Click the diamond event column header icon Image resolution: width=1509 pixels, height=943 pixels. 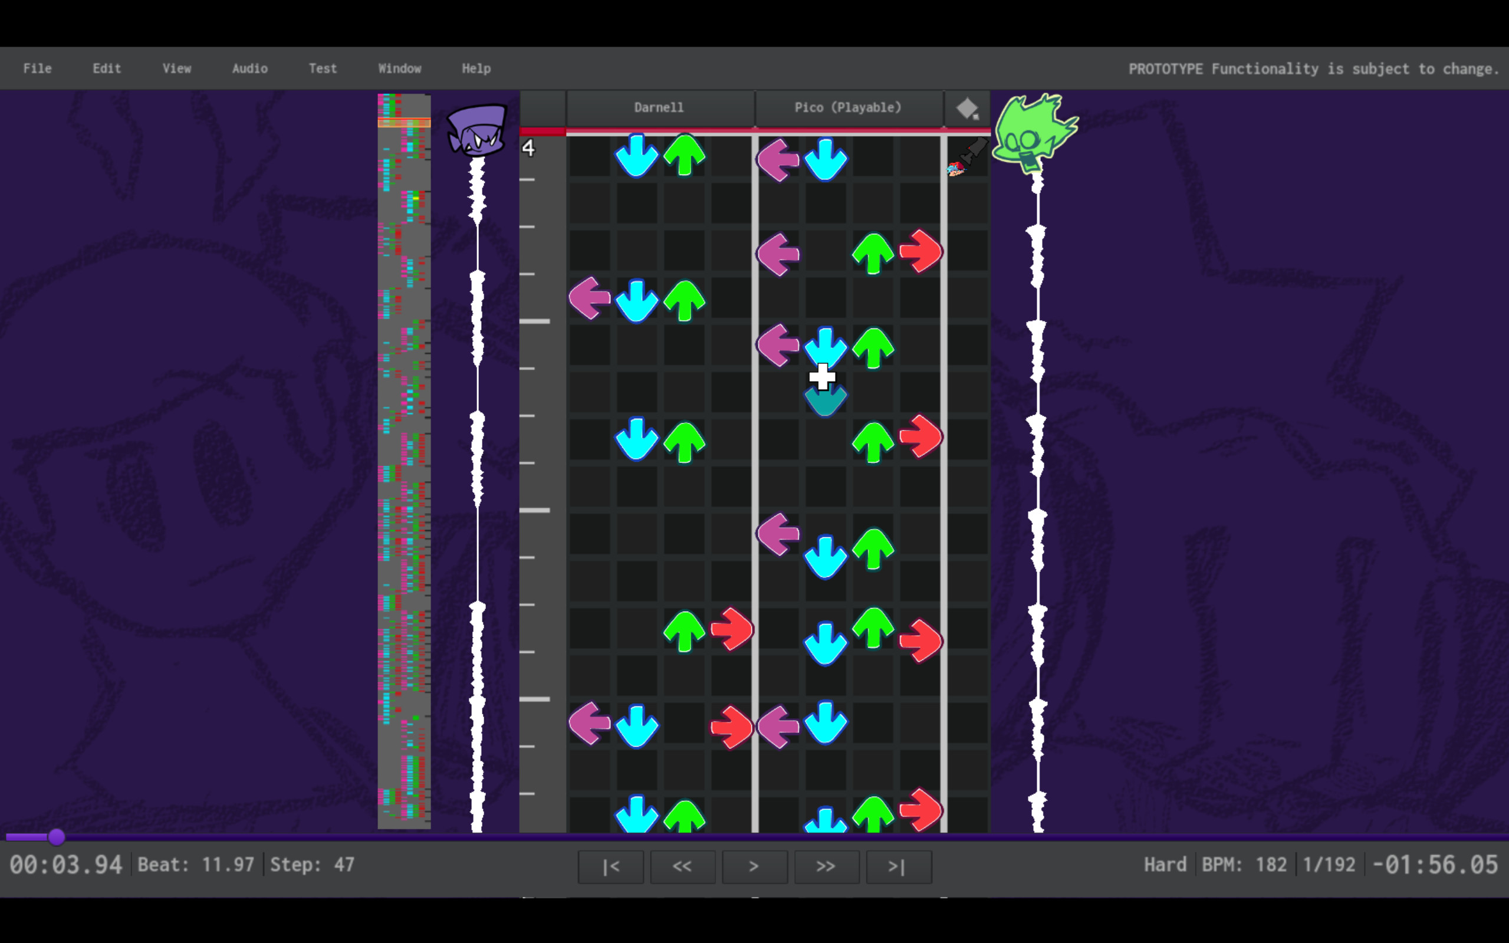[967, 109]
